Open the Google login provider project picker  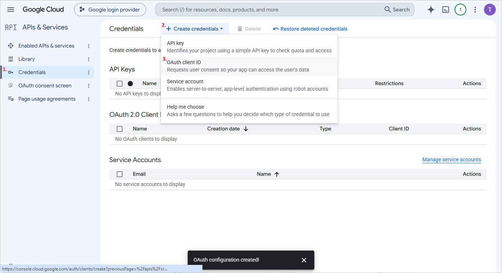(x=110, y=10)
